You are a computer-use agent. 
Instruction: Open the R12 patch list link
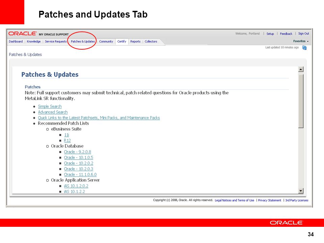coord(67,140)
